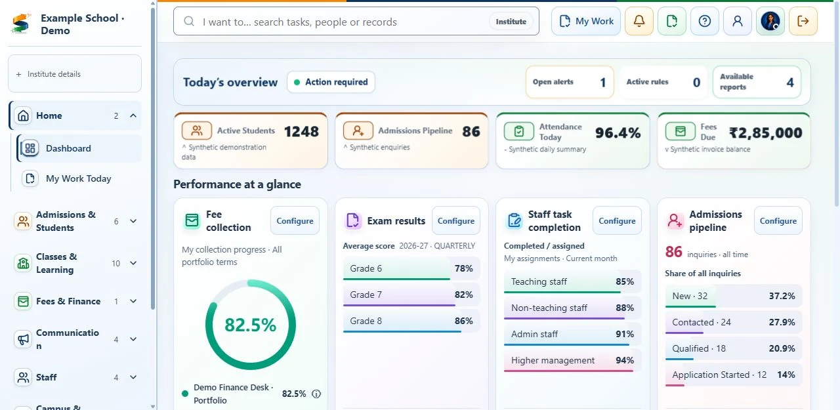Click the Fees Due card icon
The width and height of the screenshot is (840, 410).
pos(680,131)
